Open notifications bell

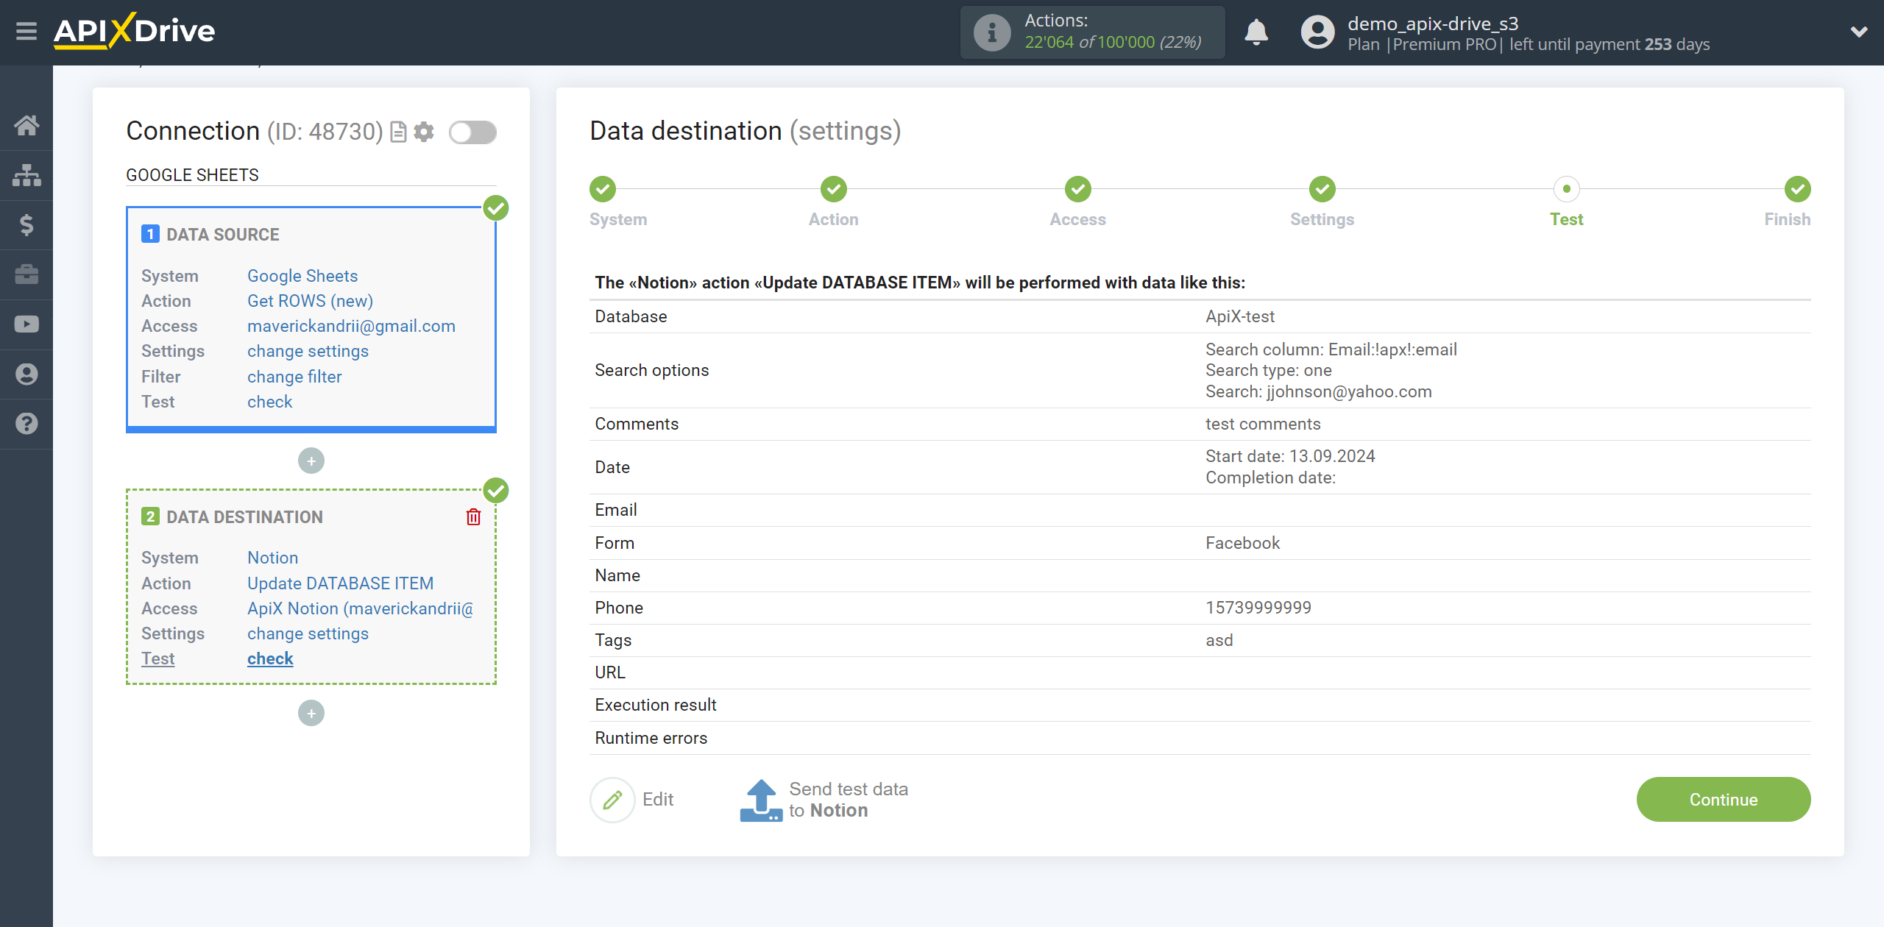click(x=1256, y=32)
